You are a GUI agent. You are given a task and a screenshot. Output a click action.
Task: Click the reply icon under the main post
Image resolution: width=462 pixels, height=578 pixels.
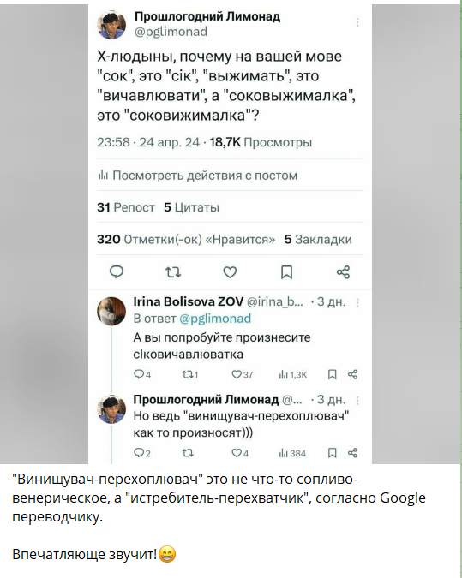117,272
